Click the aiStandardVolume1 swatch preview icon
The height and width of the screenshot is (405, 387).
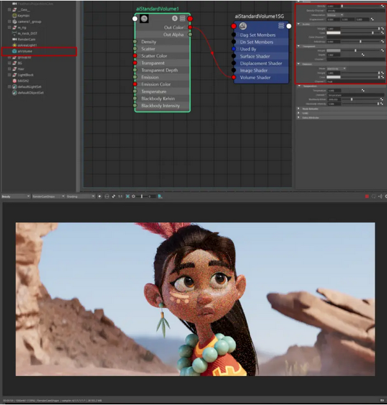(x=144, y=19)
